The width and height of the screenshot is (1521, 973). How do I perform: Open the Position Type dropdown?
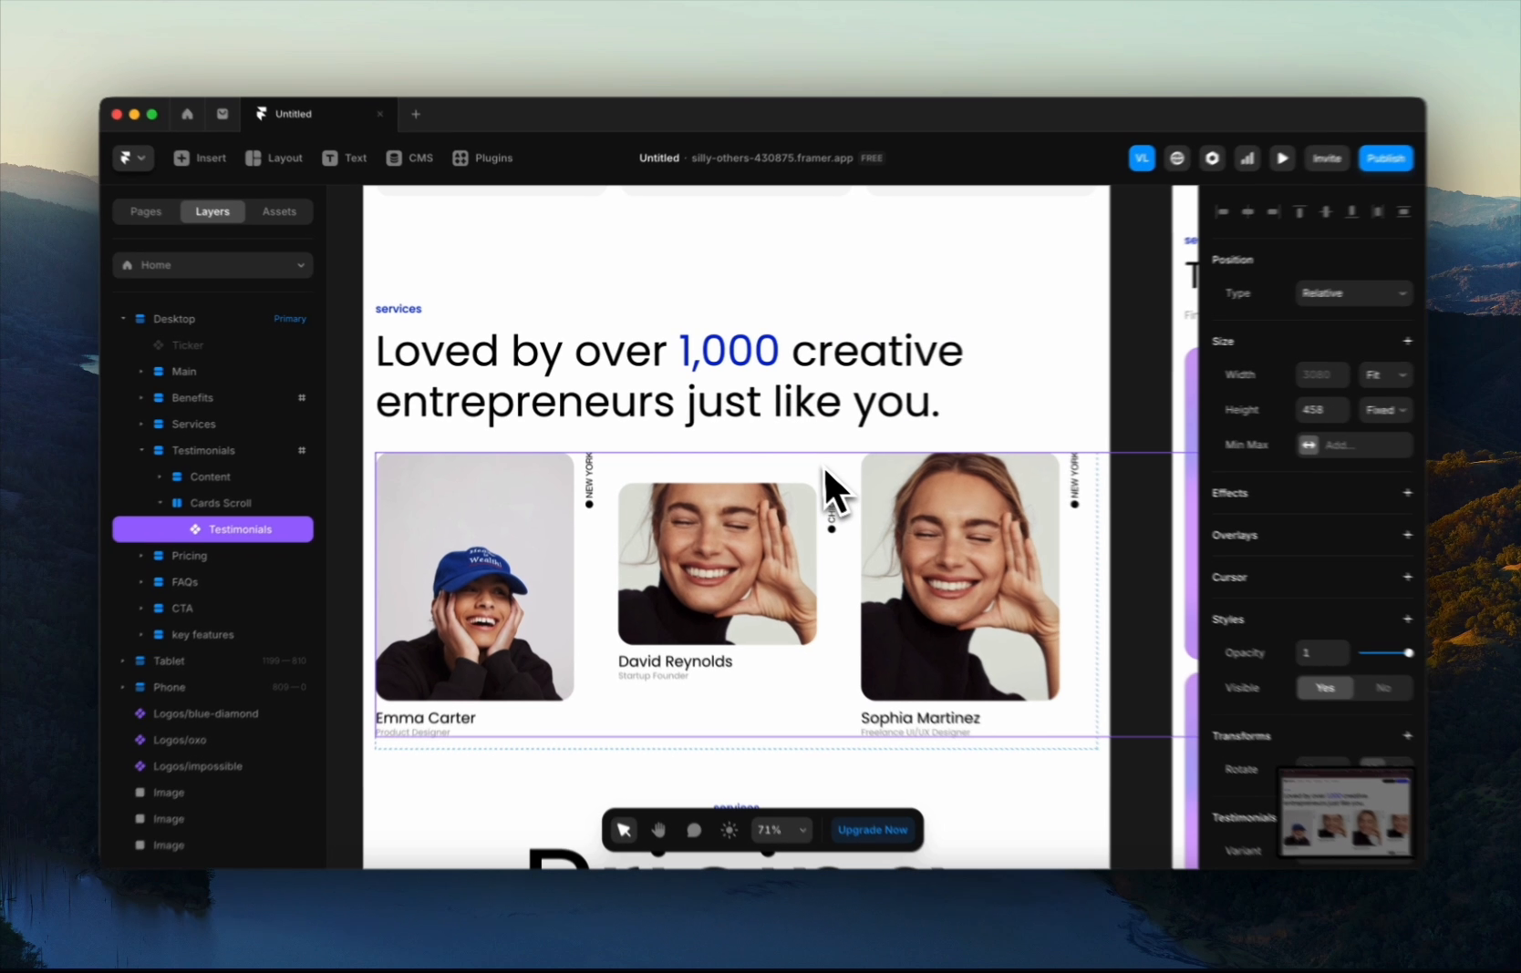(x=1353, y=293)
